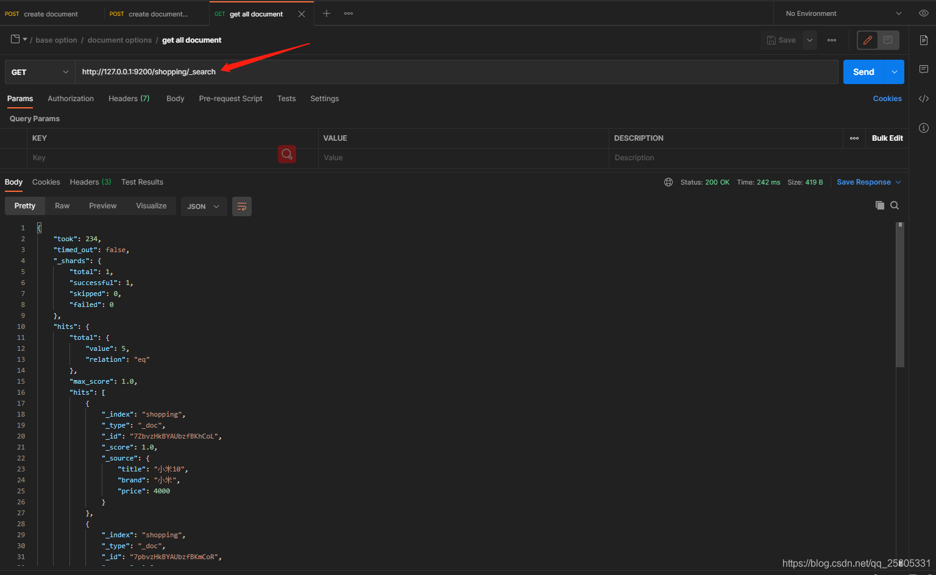Click the info icon on right sidebar
The width and height of the screenshot is (936, 575).
point(923,128)
